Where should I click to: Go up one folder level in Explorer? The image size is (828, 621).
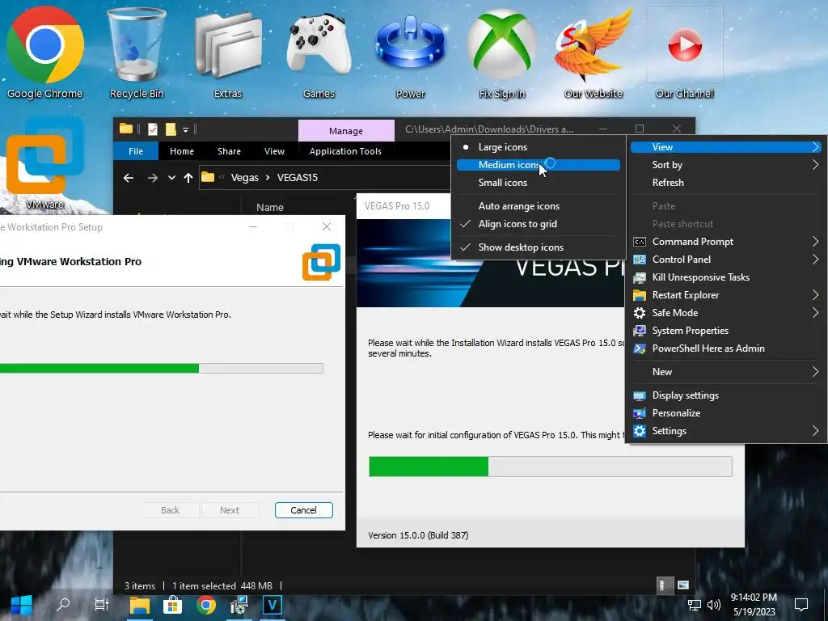(188, 178)
